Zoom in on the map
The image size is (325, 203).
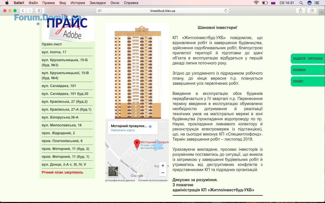tap(163, 166)
